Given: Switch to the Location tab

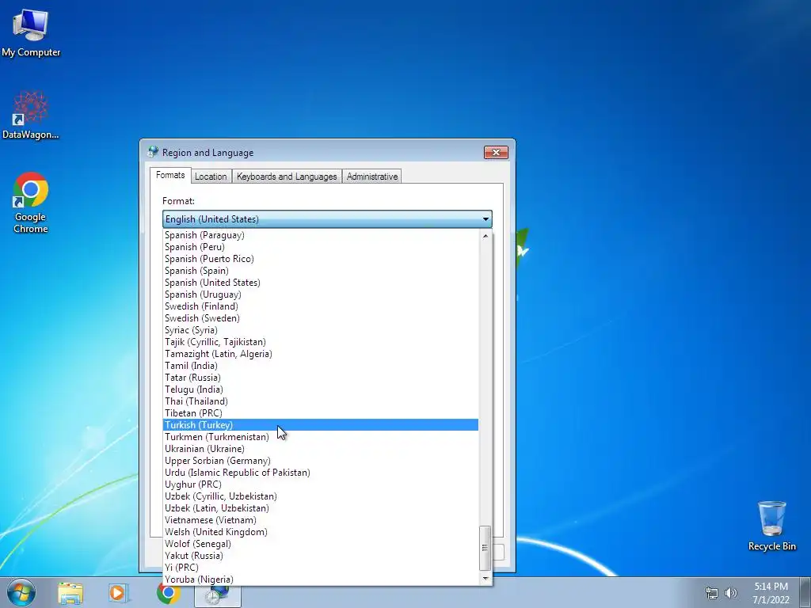Looking at the screenshot, I should (211, 177).
